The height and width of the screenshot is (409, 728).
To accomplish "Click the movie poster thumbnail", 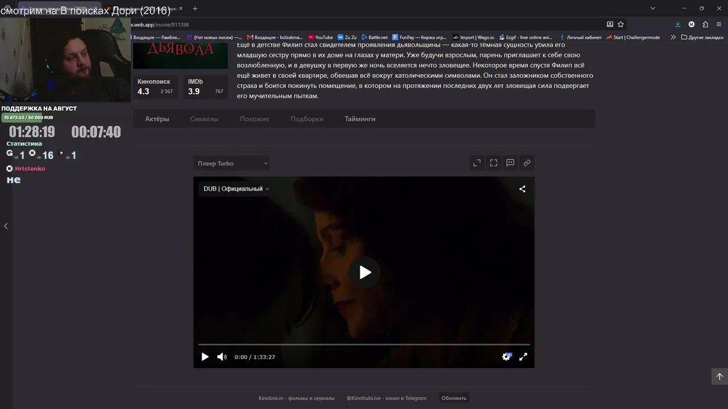I will pos(180,56).
